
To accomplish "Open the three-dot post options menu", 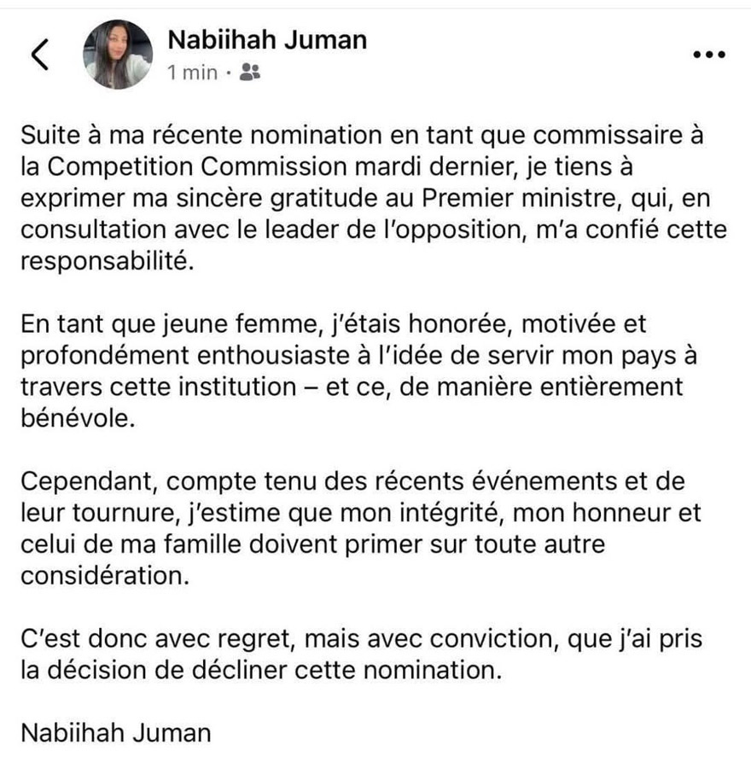I will pos(708,55).
